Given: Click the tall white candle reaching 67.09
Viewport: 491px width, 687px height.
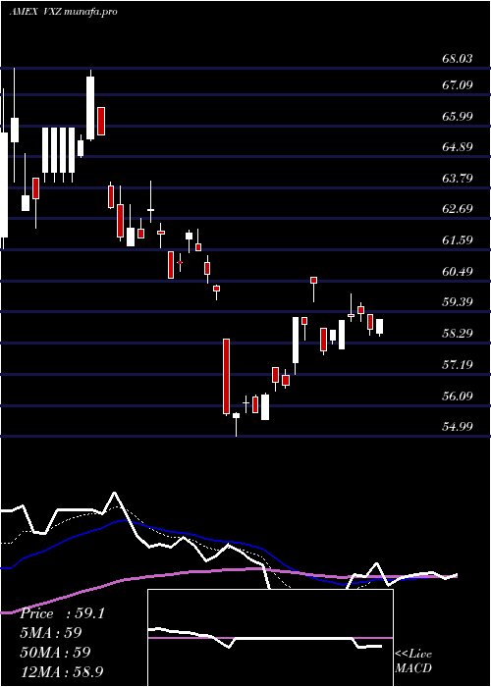Looking at the screenshot, I should click(x=90, y=108).
